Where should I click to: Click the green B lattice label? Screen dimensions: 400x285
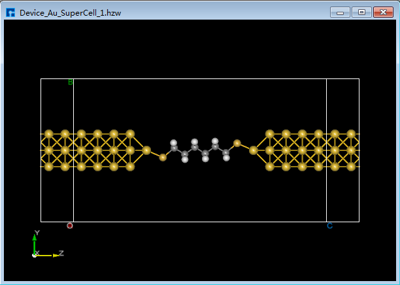[x=71, y=82]
